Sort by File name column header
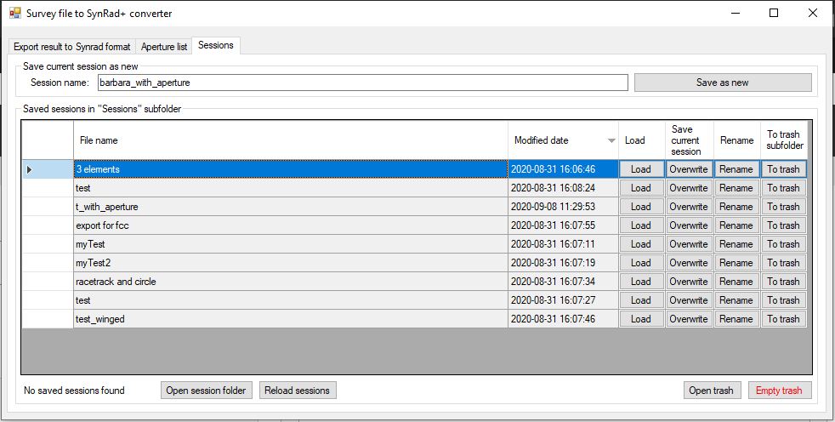Viewport: 835px width, 422px height. click(289, 140)
